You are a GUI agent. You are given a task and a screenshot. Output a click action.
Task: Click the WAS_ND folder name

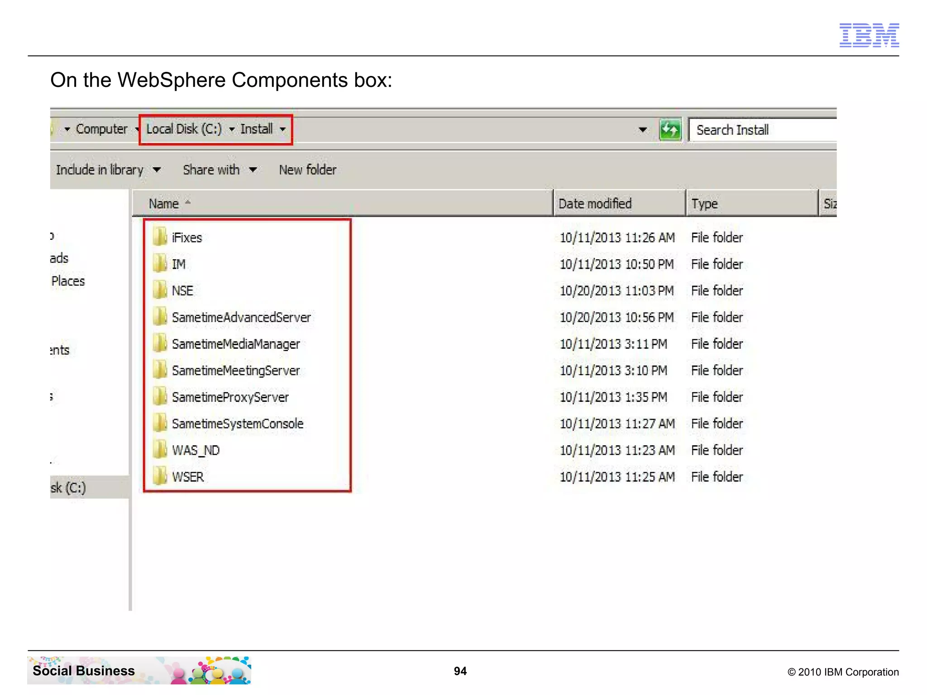196,450
